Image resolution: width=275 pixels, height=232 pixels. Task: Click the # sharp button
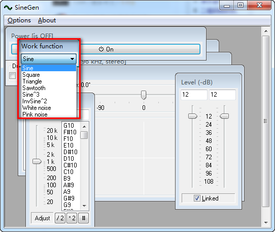[84, 218]
